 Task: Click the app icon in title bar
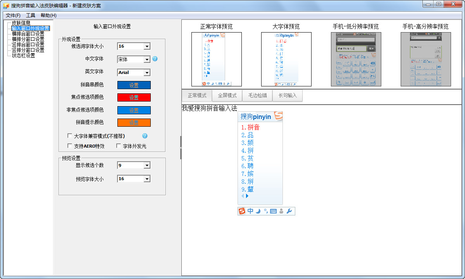[x=6, y=5]
